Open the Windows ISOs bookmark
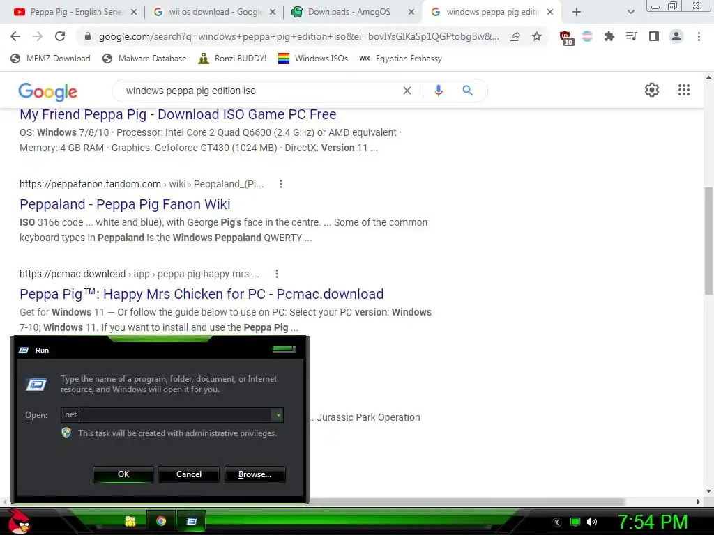The height and width of the screenshot is (535, 714). click(313, 59)
